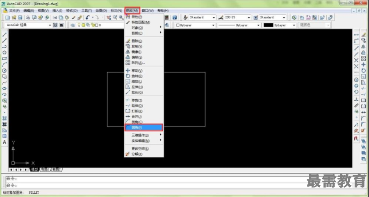
Task: Select the Spline tool in draw toolbar
Action: [x=5, y=82]
